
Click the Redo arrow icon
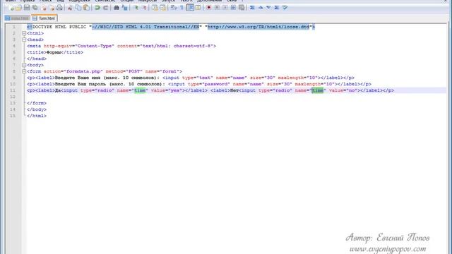pyautogui.click(x=105, y=8)
